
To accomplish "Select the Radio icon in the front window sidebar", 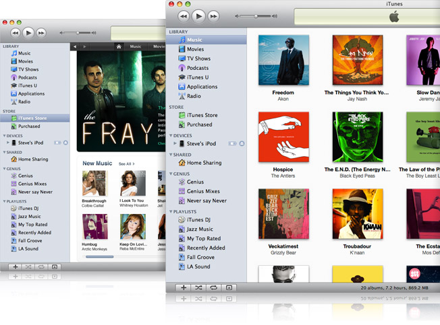I will (182, 96).
